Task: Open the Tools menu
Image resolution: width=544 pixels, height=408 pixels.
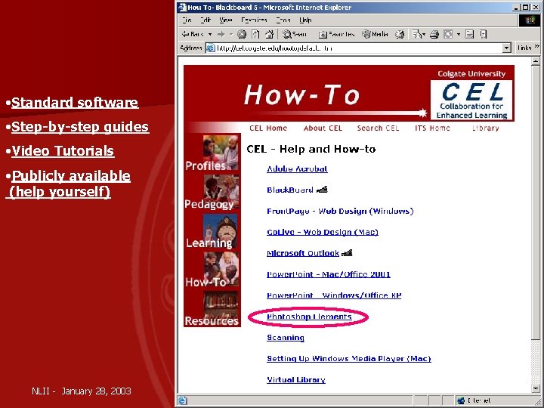Action: (x=283, y=20)
